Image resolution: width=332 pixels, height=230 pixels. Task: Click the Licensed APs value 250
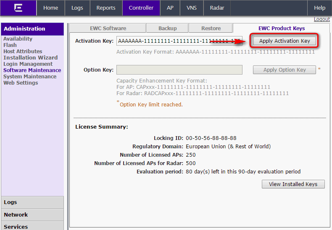click(x=190, y=155)
